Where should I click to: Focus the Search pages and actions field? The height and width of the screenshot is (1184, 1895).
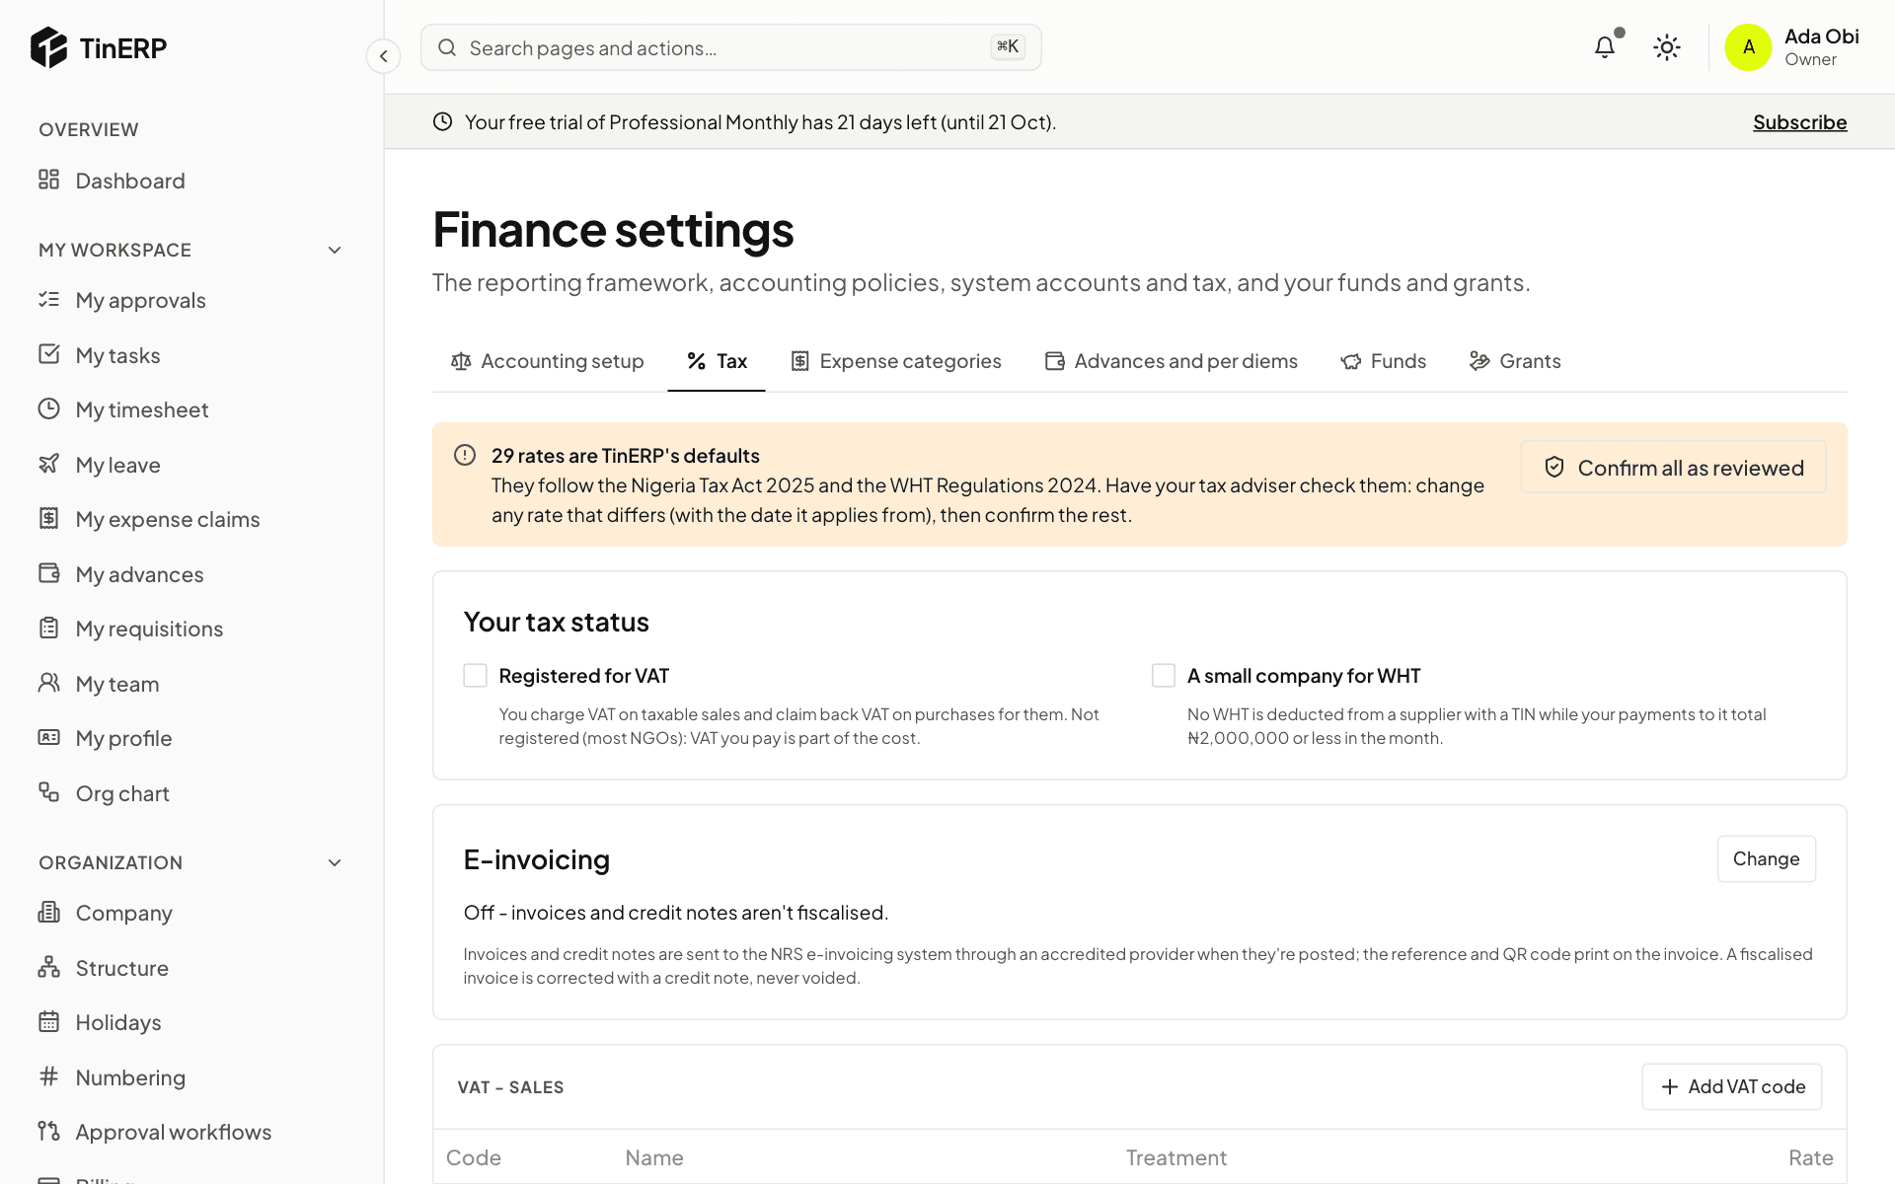(731, 47)
